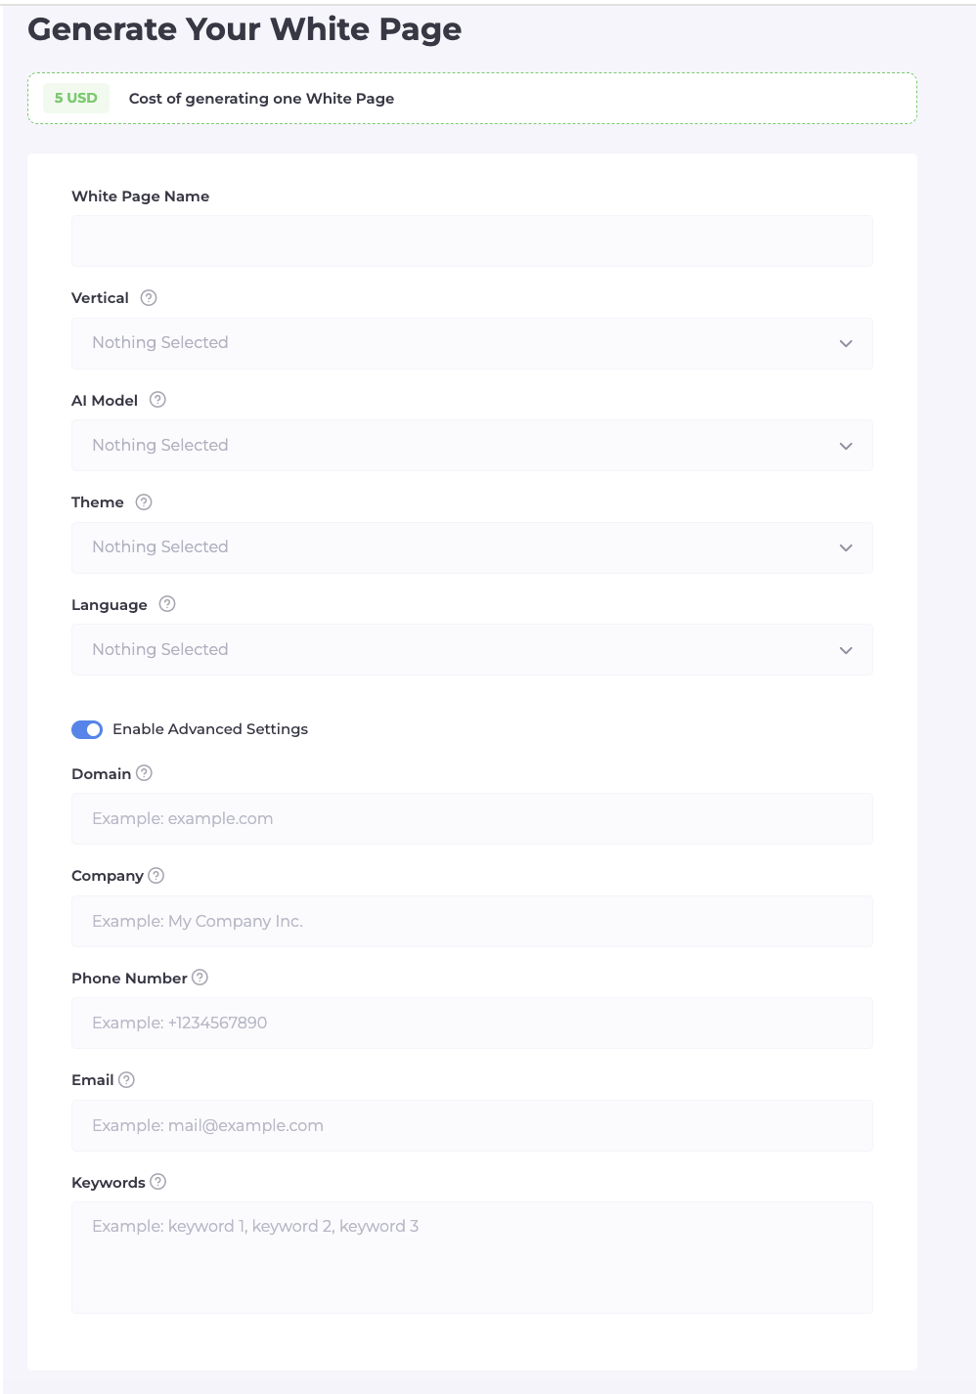Expand the AI Model dropdown
Image resolution: width=976 pixels, height=1394 pixels.
(x=471, y=446)
